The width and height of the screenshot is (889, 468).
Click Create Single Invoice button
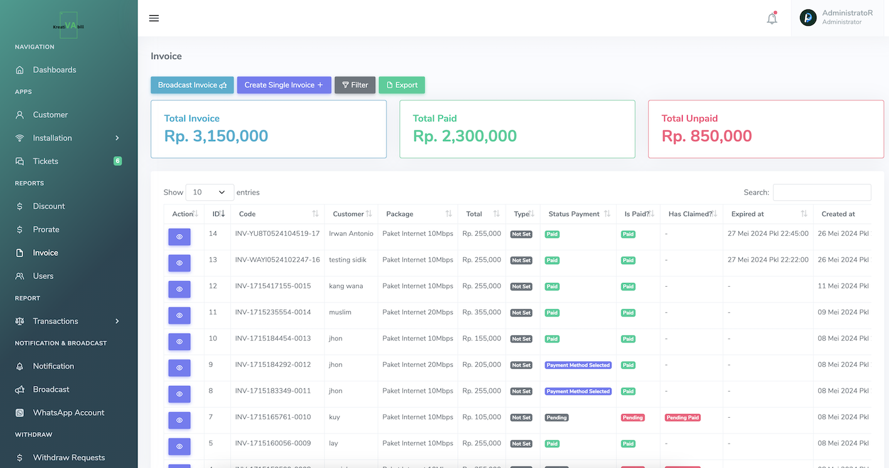point(284,85)
